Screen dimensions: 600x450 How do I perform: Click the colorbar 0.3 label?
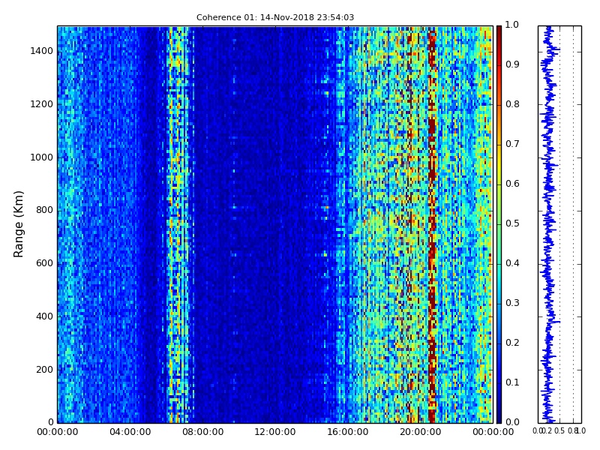(512, 304)
